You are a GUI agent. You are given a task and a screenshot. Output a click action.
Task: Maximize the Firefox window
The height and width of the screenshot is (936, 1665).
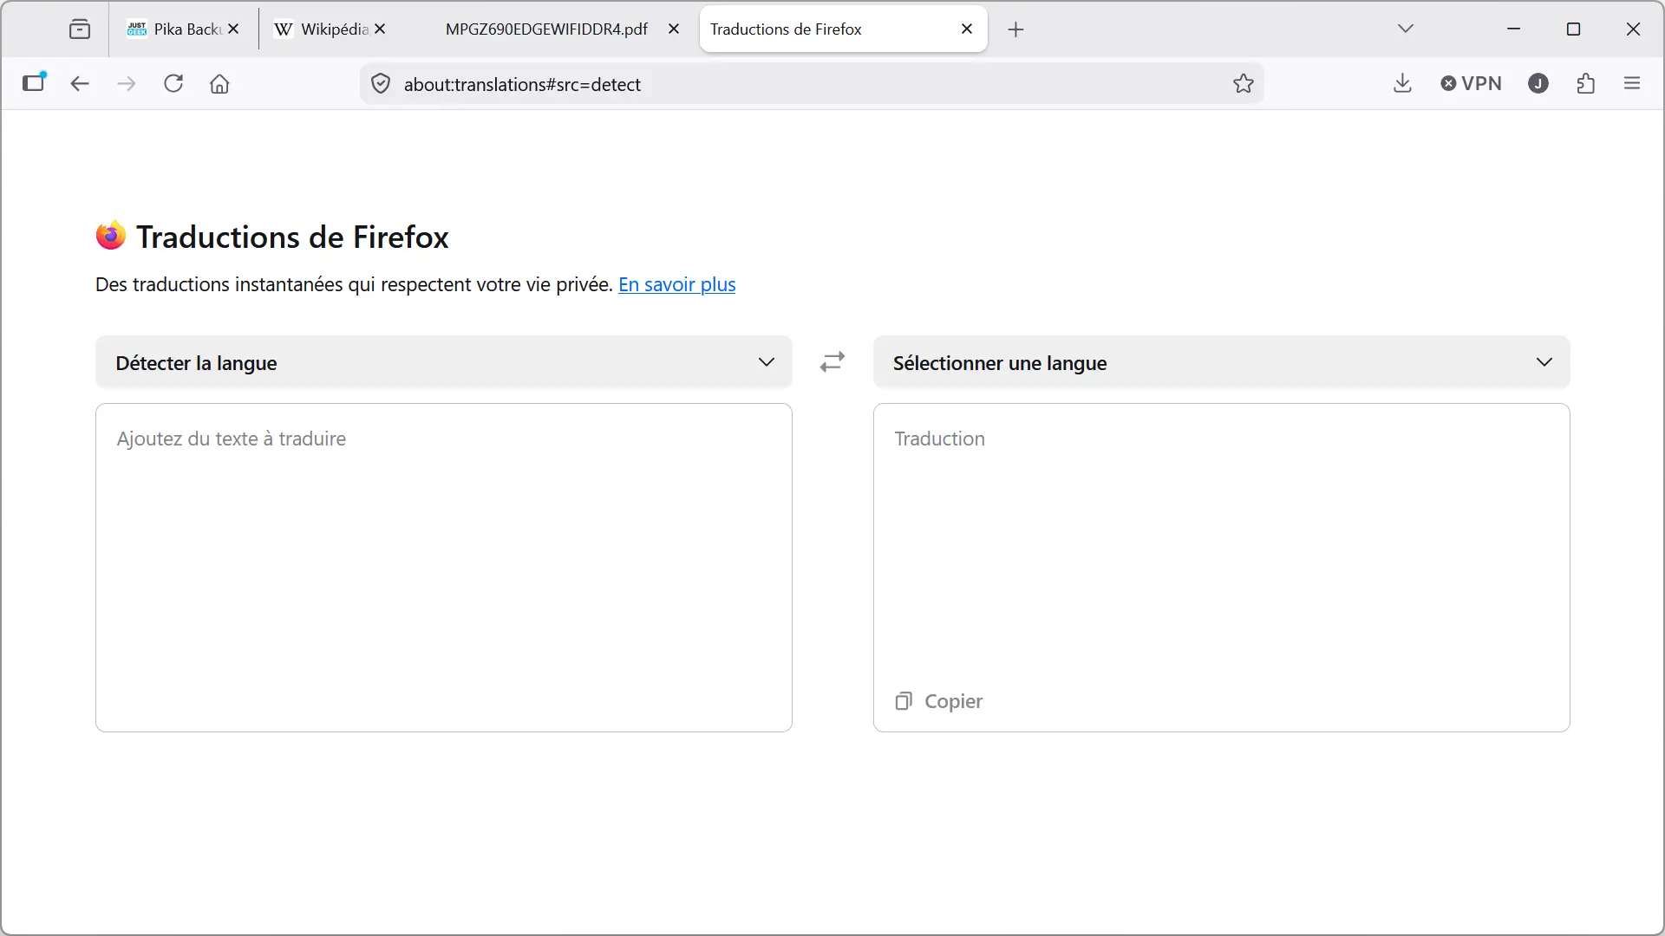pos(1574,29)
